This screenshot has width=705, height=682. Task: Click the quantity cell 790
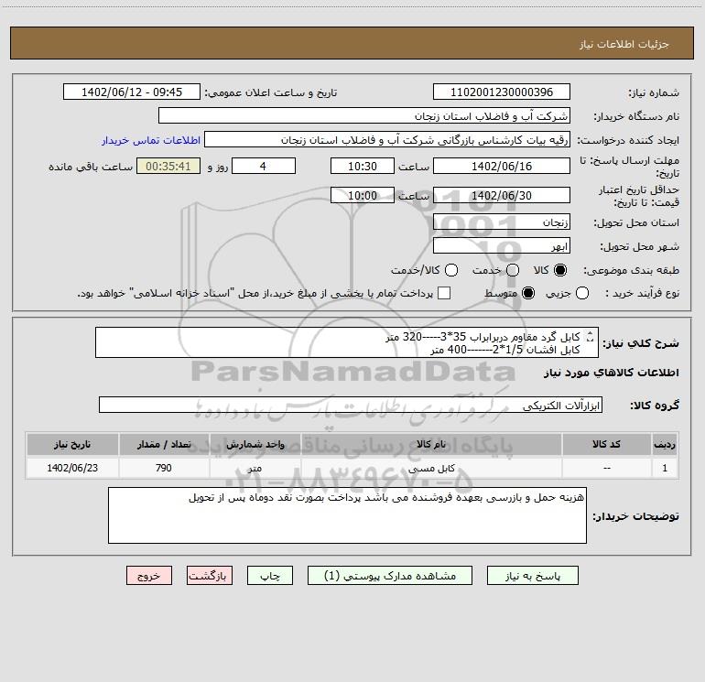164,468
